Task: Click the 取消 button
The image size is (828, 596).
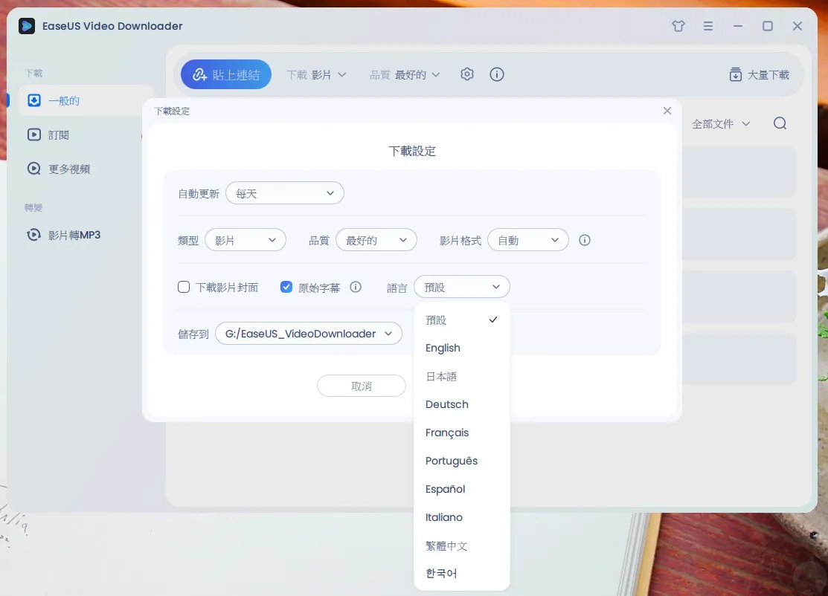Action: tap(362, 386)
